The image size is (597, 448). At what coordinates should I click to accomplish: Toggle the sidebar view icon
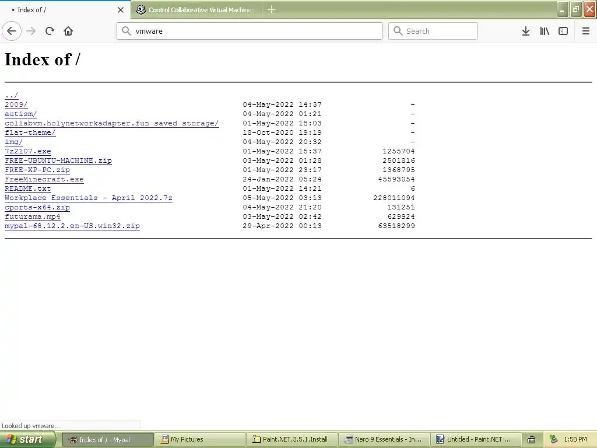[x=563, y=31]
